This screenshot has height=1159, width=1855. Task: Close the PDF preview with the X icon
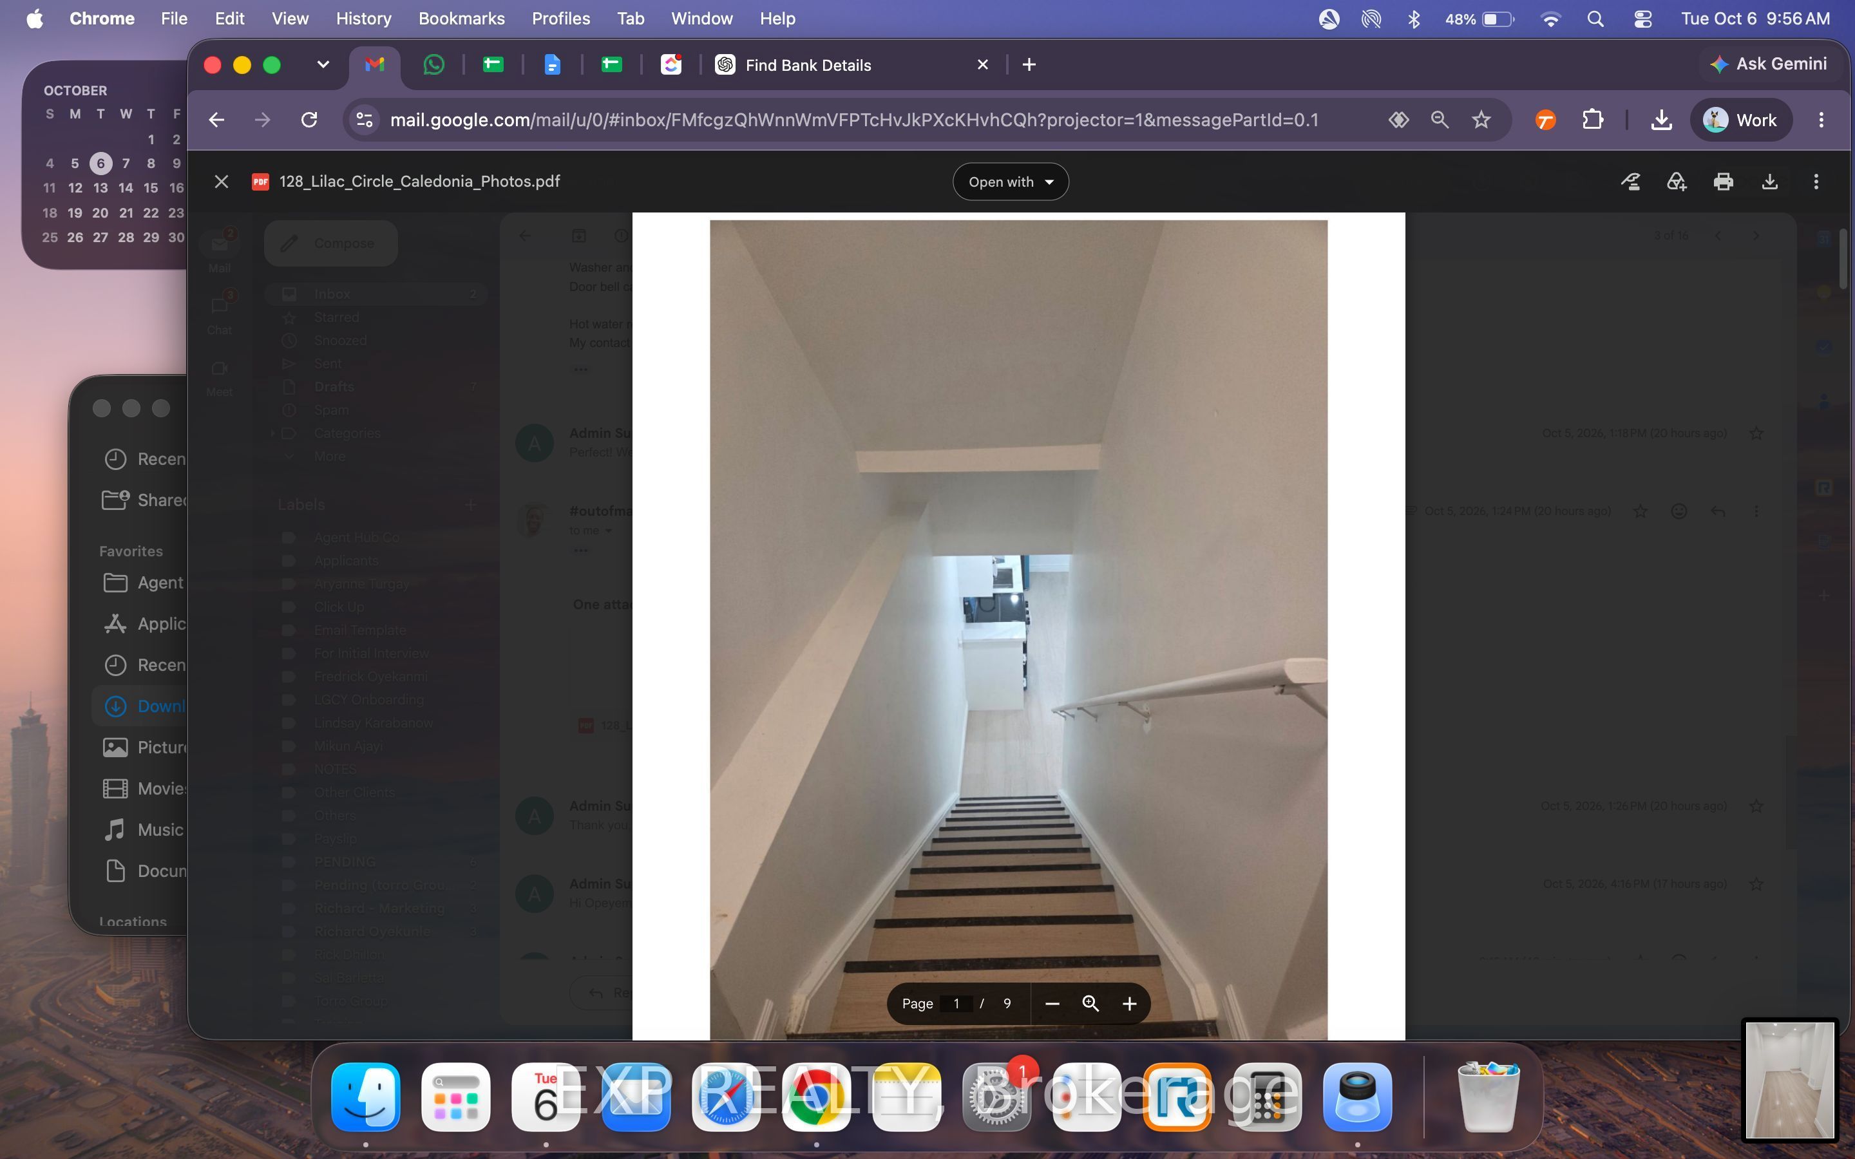[221, 182]
